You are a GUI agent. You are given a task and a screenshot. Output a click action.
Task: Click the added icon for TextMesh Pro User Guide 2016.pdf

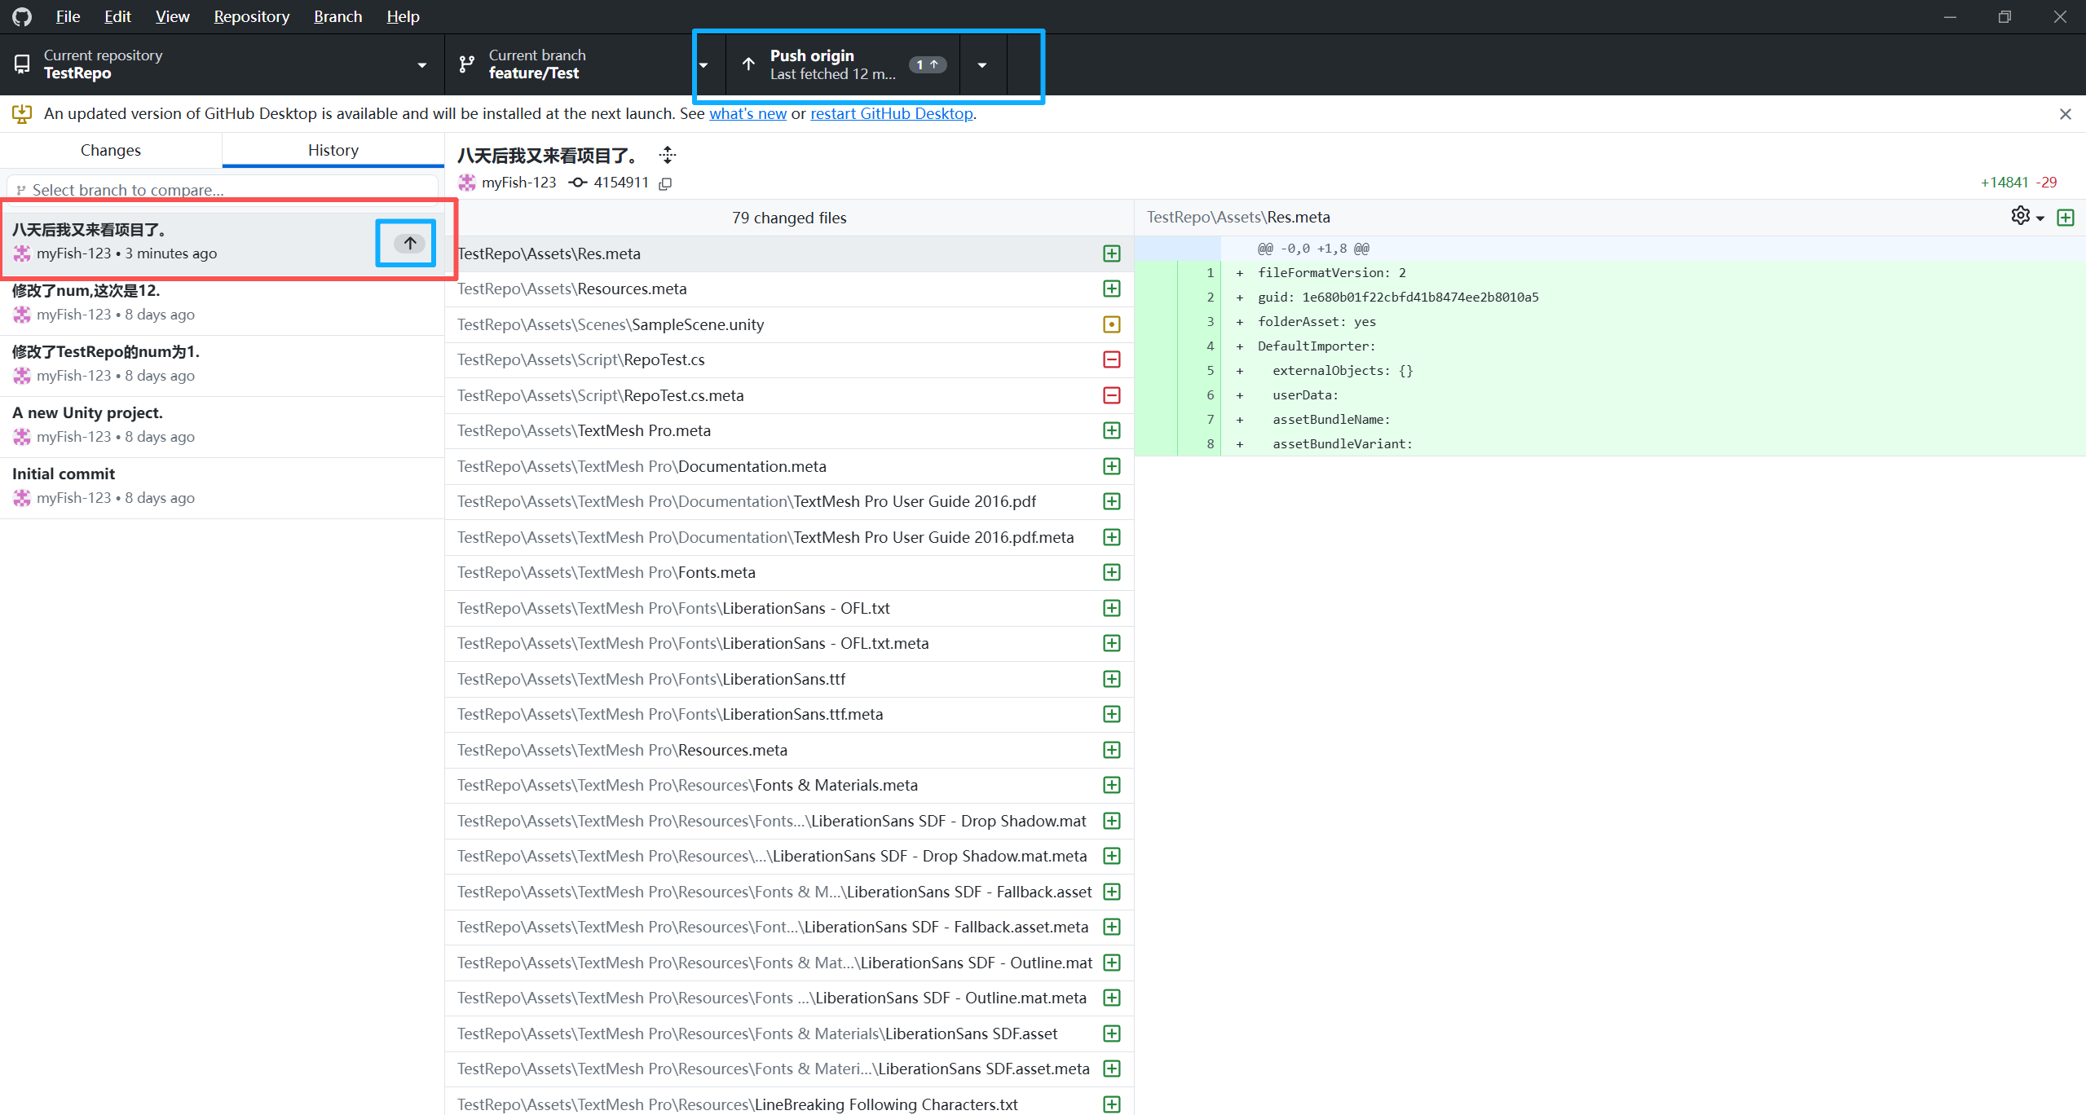pyautogui.click(x=1111, y=501)
